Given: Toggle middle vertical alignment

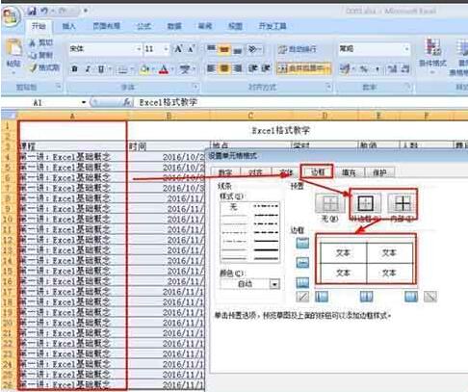Looking at the screenshot, I should [224, 49].
